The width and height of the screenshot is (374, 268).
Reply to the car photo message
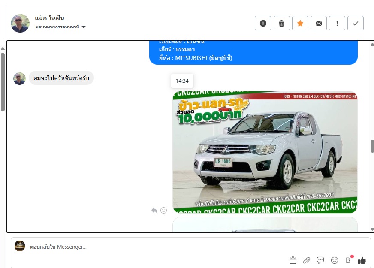pyautogui.click(x=154, y=210)
